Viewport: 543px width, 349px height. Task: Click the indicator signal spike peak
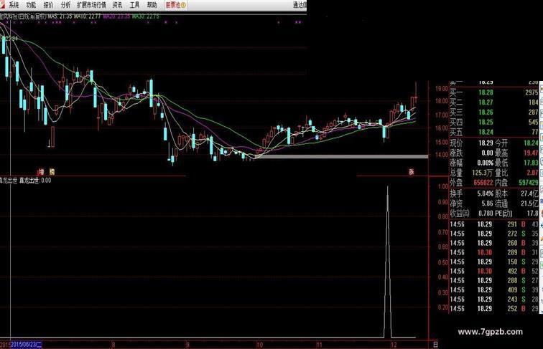pos(388,187)
